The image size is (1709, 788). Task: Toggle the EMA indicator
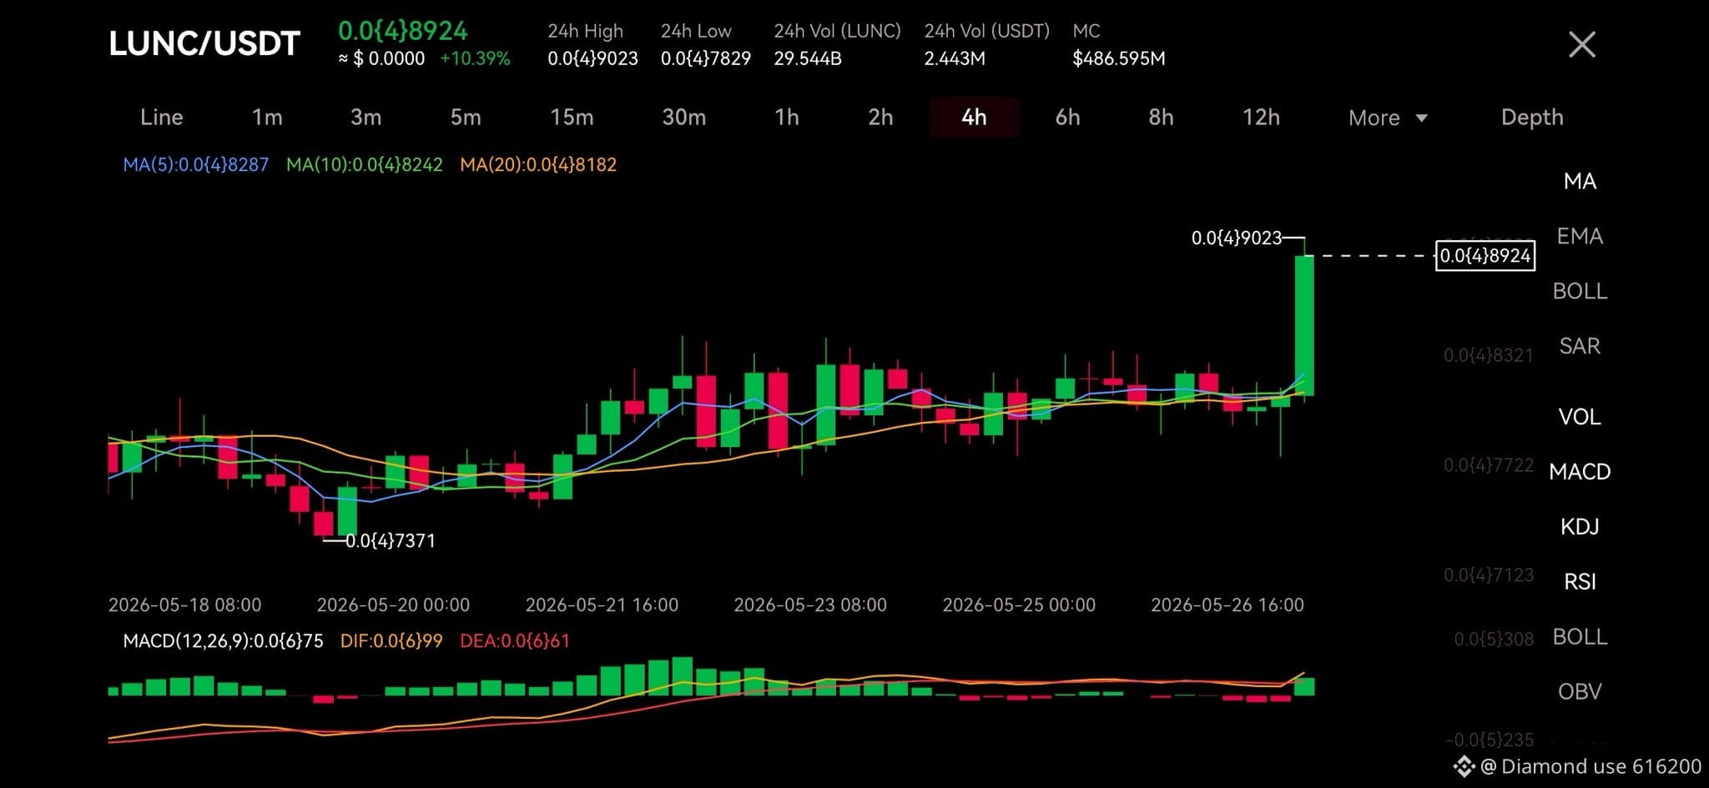[x=1580, y=236]
